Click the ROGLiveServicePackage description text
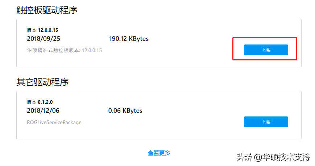The image size is (315, 166). coord(54,122)
